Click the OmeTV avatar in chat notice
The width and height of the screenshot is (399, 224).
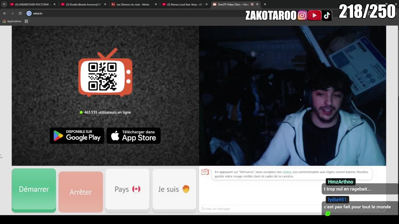click(x=205, y=172)
